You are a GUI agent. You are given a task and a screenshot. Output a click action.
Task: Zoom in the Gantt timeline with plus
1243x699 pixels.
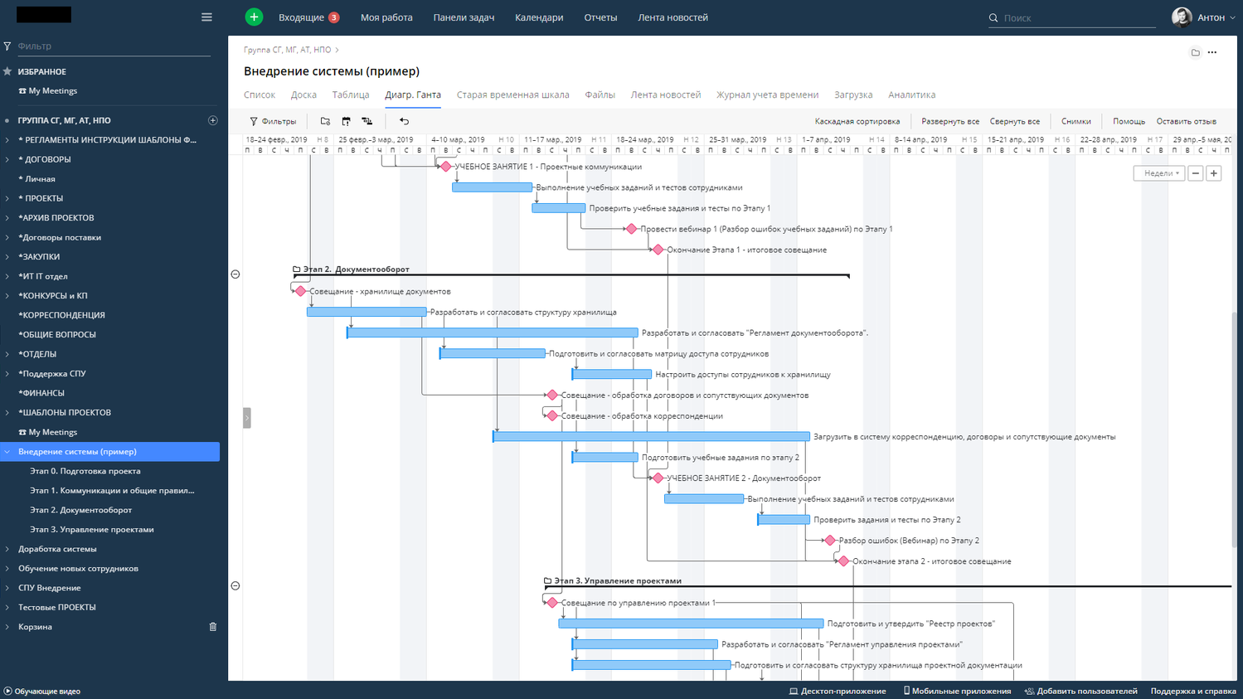pyautogui.click(x=1214, y=173)
